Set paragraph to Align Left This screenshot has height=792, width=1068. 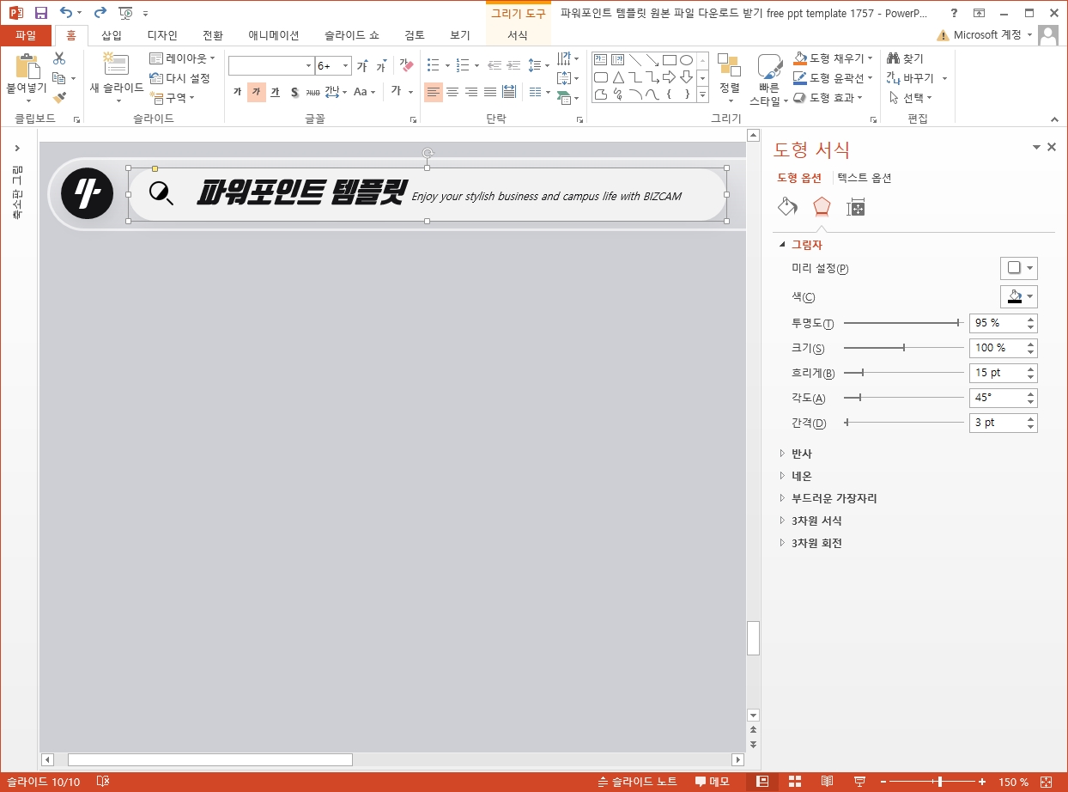(434, 92)
